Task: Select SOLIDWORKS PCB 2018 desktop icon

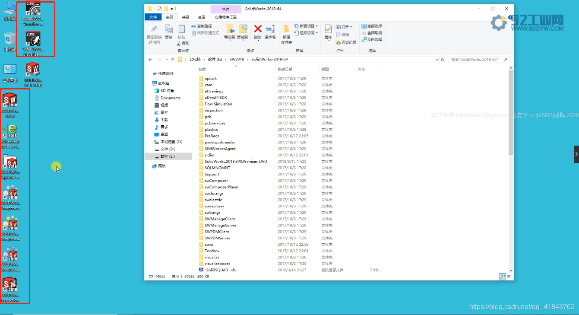Action: pyautogui.click(x=33, y=75)
